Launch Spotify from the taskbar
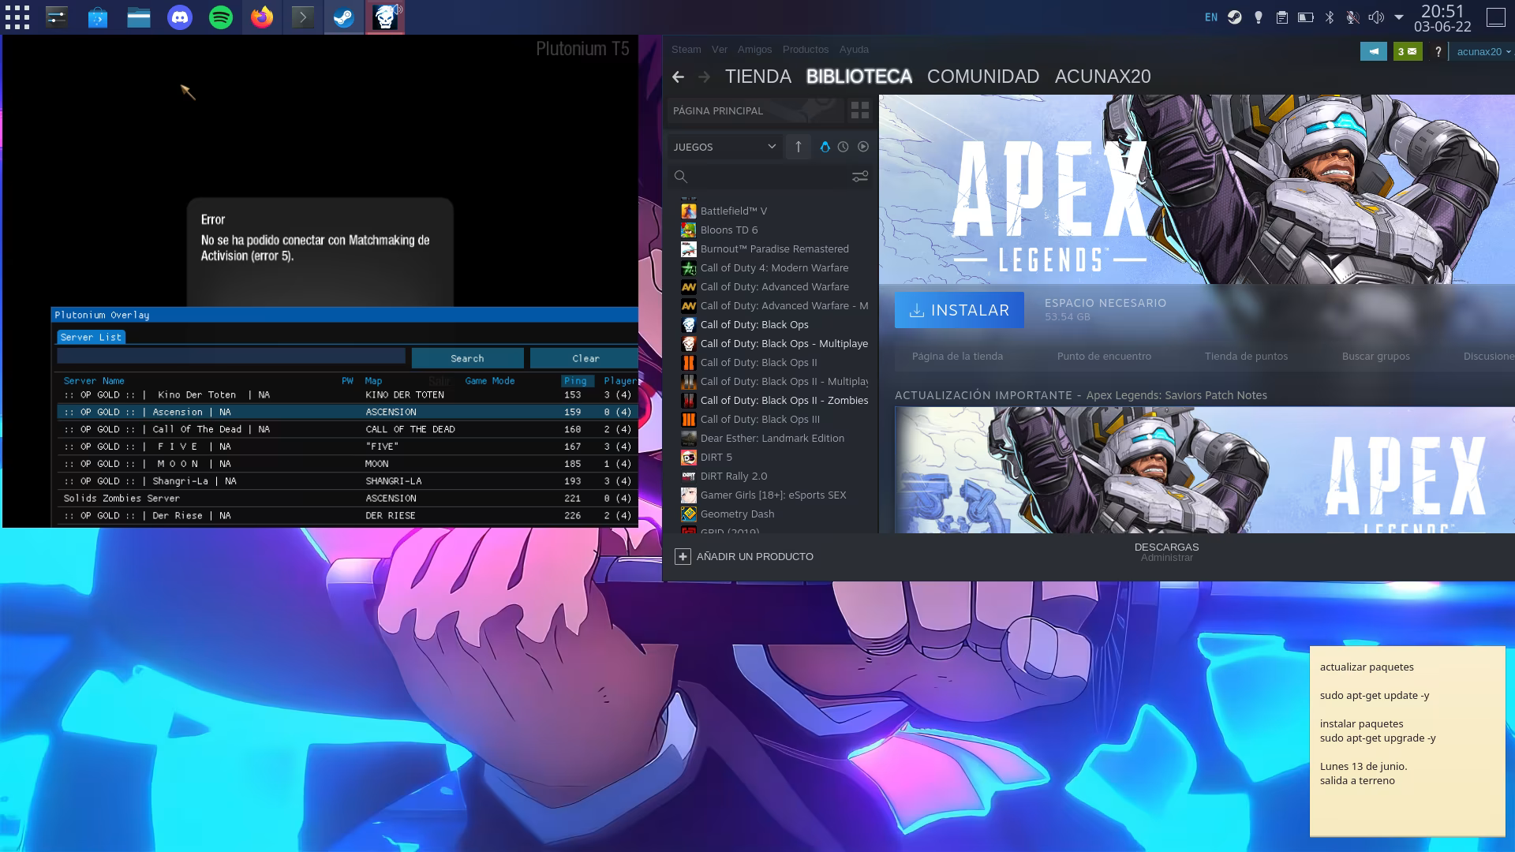This screenshot has height=852, width=1515. (221, 17)
